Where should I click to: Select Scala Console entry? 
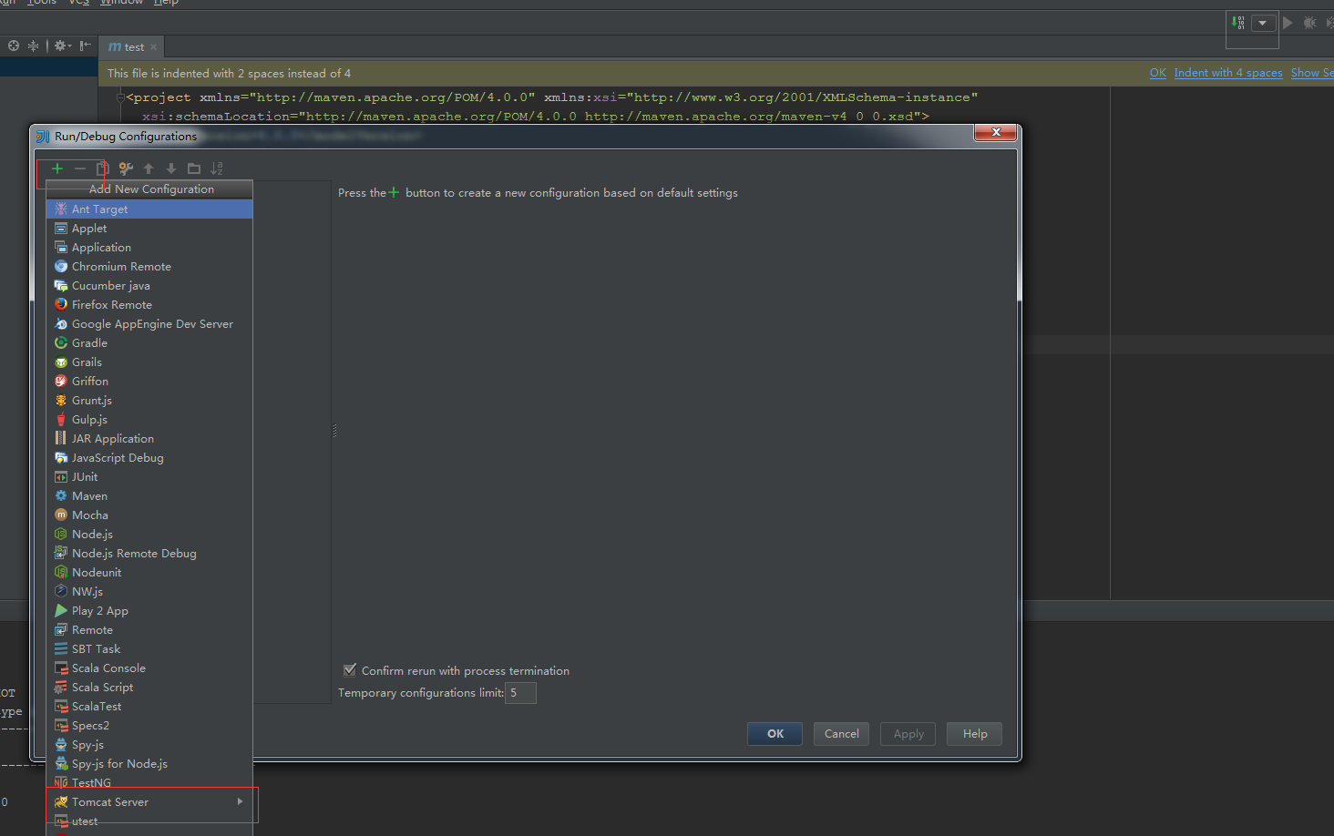pos(149,668)
